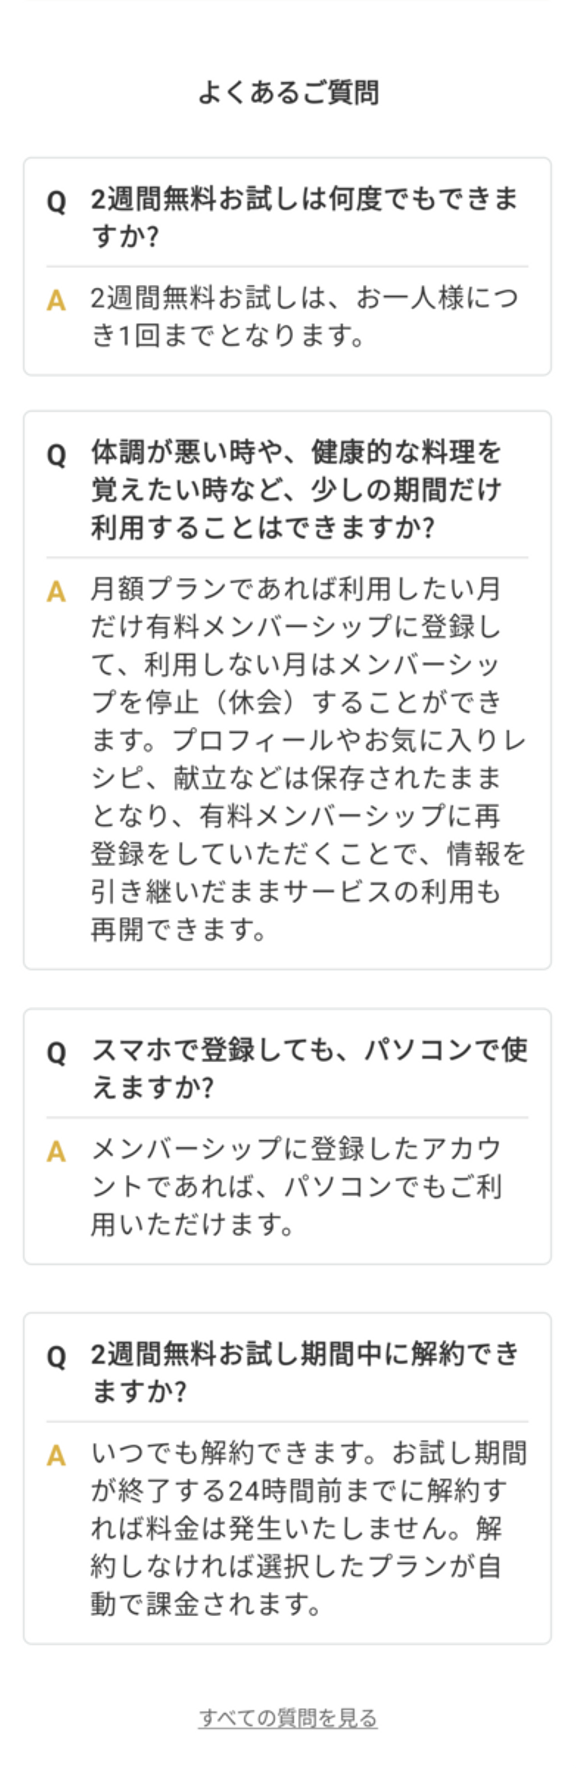576x1768 pixels.
Task: Click the A icon beside the 月額プラン answer
Action: 56,592
